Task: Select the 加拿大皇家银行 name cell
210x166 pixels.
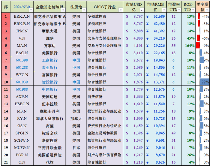Action: [50, 119]
